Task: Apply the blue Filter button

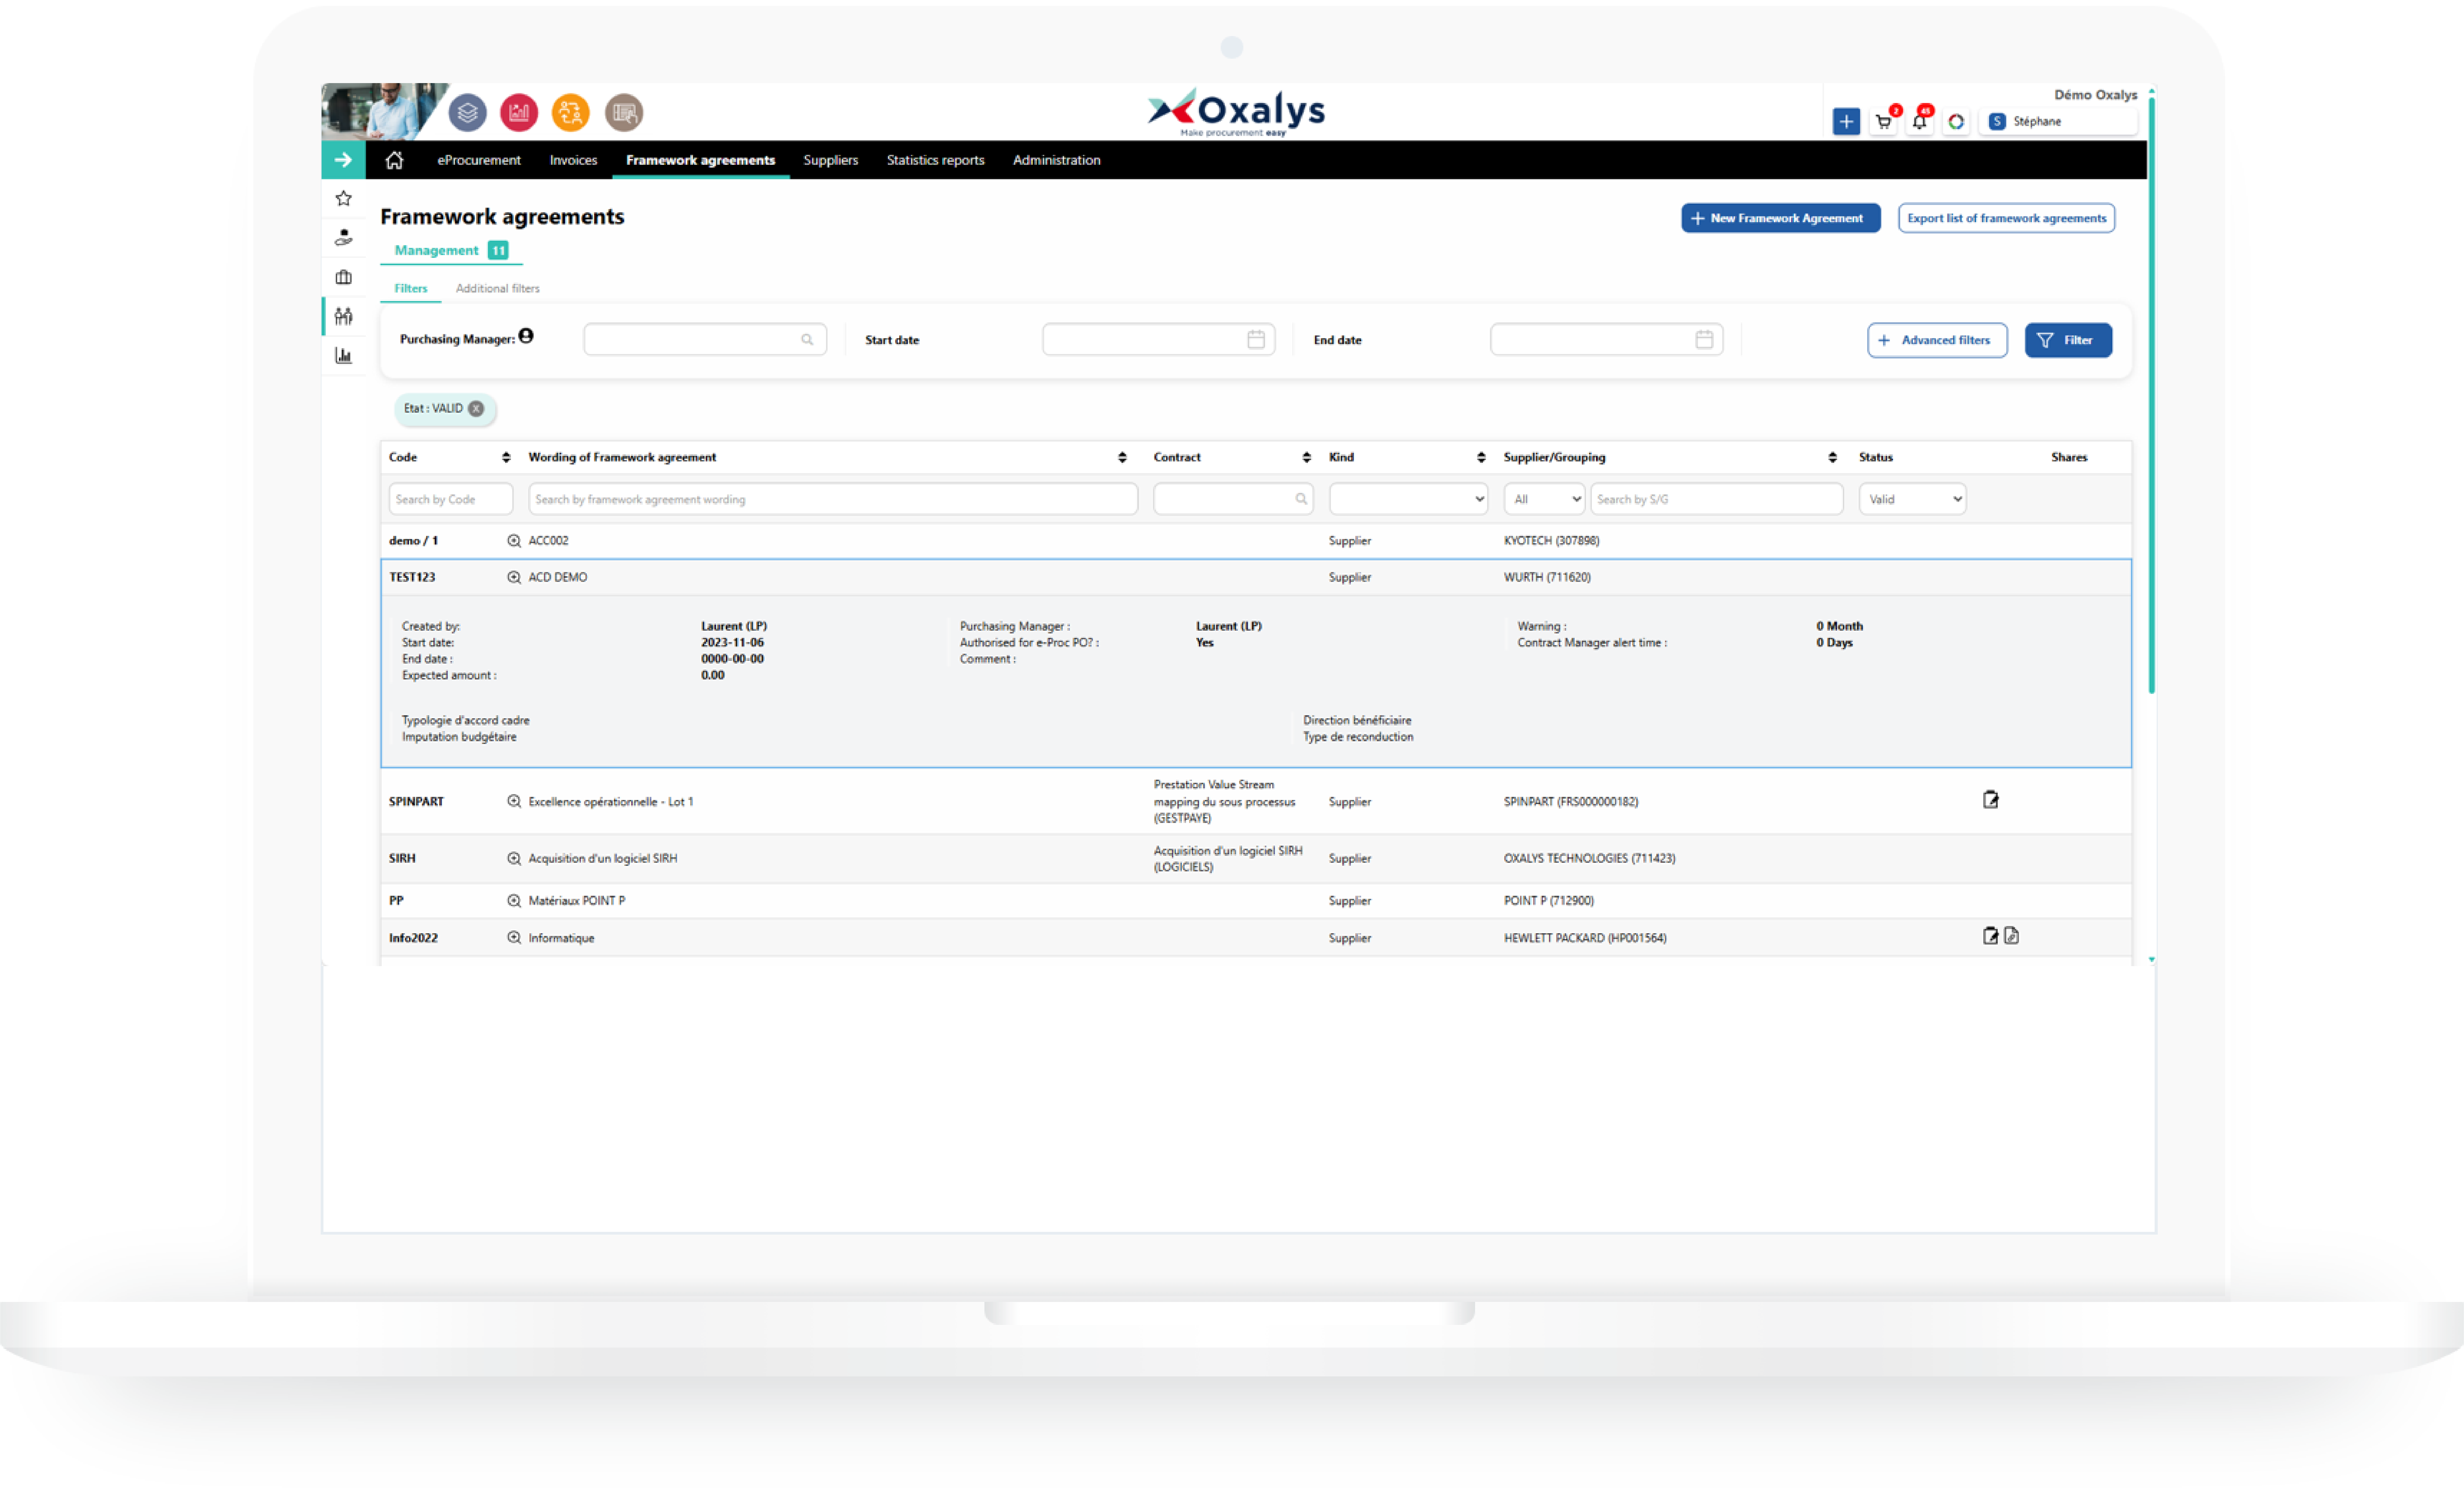Action: 2068,340
